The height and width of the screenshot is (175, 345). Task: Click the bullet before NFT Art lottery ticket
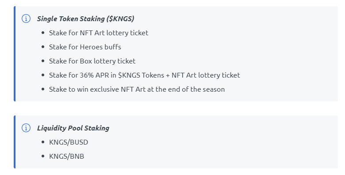pos(43,33)
